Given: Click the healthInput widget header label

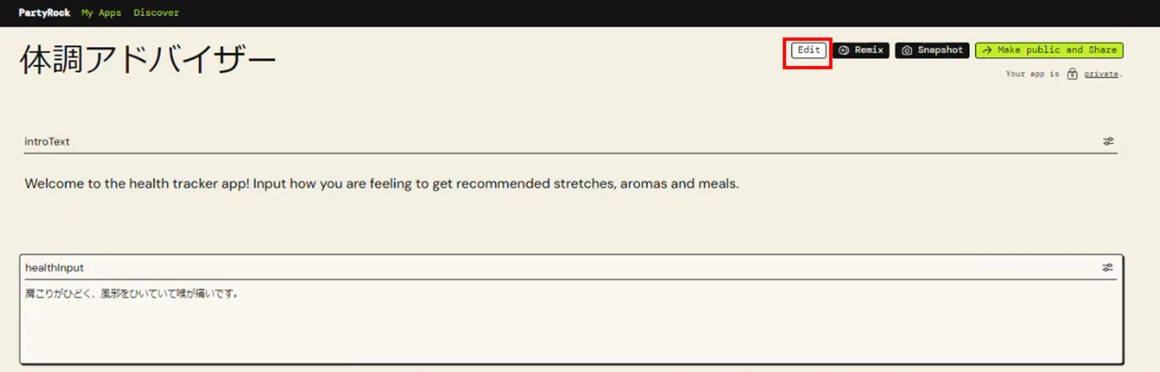Looking at the screenshot, I should pos(54,268).
